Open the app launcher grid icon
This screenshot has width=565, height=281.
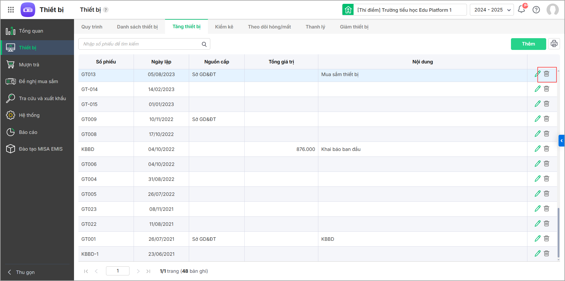click(11, 10)
